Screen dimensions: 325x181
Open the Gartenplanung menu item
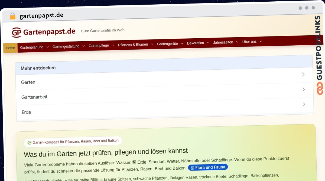[32, 47]
